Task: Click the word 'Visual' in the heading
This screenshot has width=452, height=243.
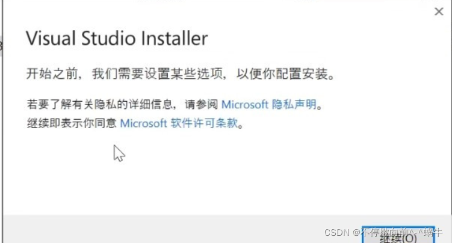Action: [51, 38]
